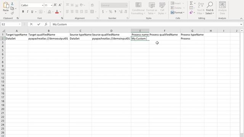Cancel cell entry with X icon
244x137 pixels.
tap(31, 24)
